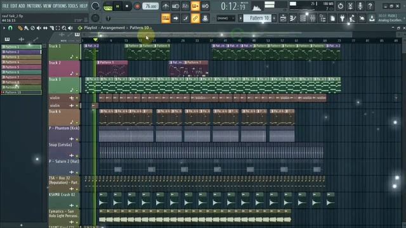This screenshot has width=406, height=228.
Task: Open the TOOLS menu
Action: tap(73, 6)
